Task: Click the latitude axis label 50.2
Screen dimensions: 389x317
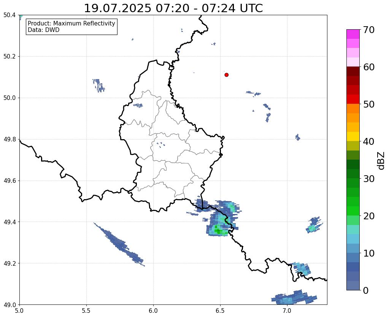Action: pos(10,57)
